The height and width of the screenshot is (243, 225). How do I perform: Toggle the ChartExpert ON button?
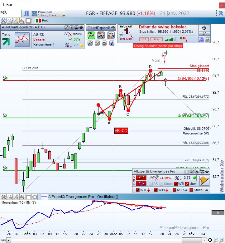click(91, 35)
